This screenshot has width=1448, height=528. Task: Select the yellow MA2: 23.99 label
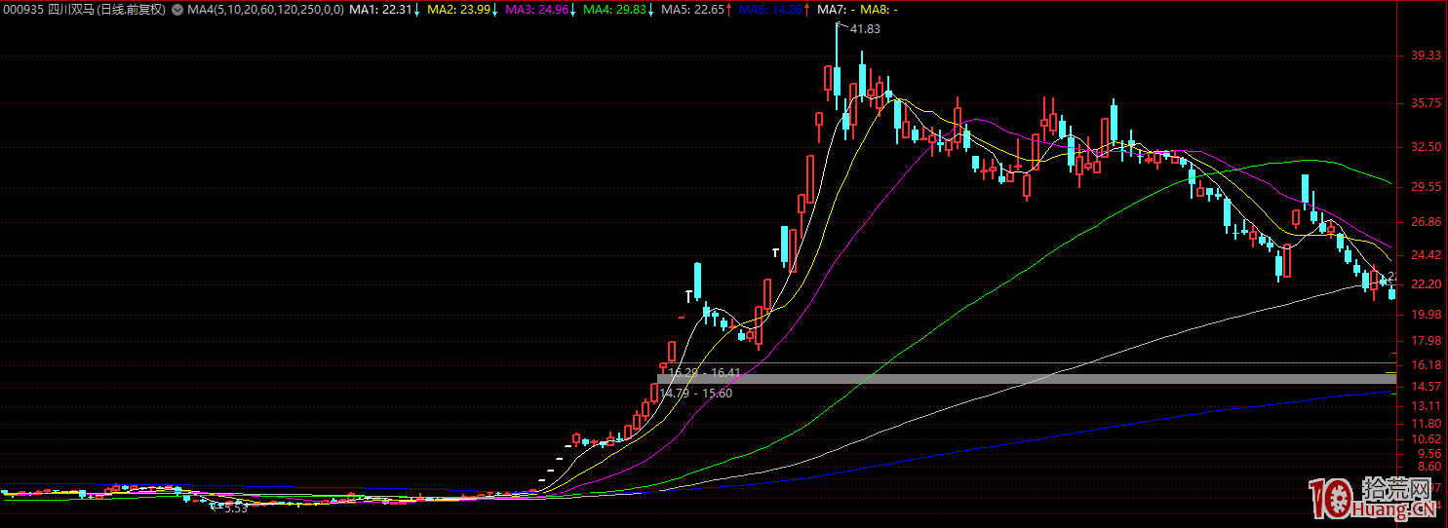tap(457, 9)
